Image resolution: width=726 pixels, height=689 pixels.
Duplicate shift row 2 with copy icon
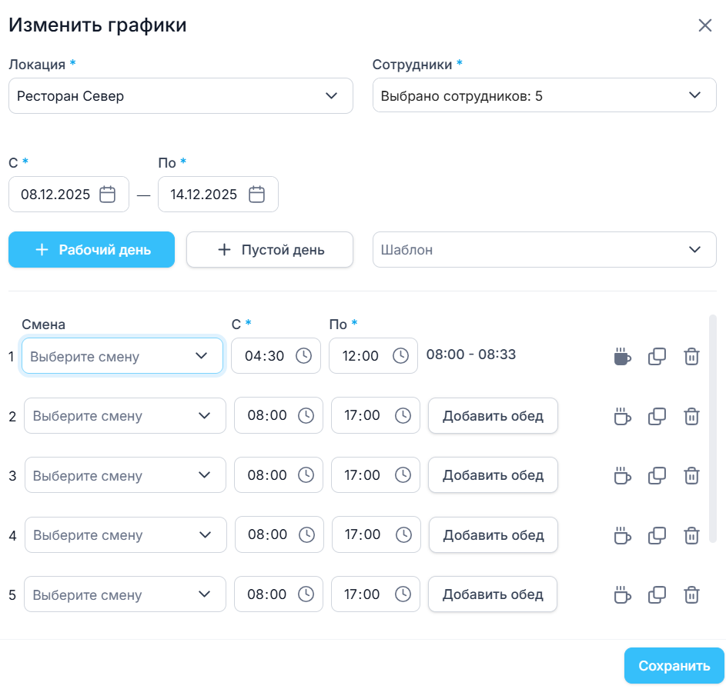[x=657, y=416]
